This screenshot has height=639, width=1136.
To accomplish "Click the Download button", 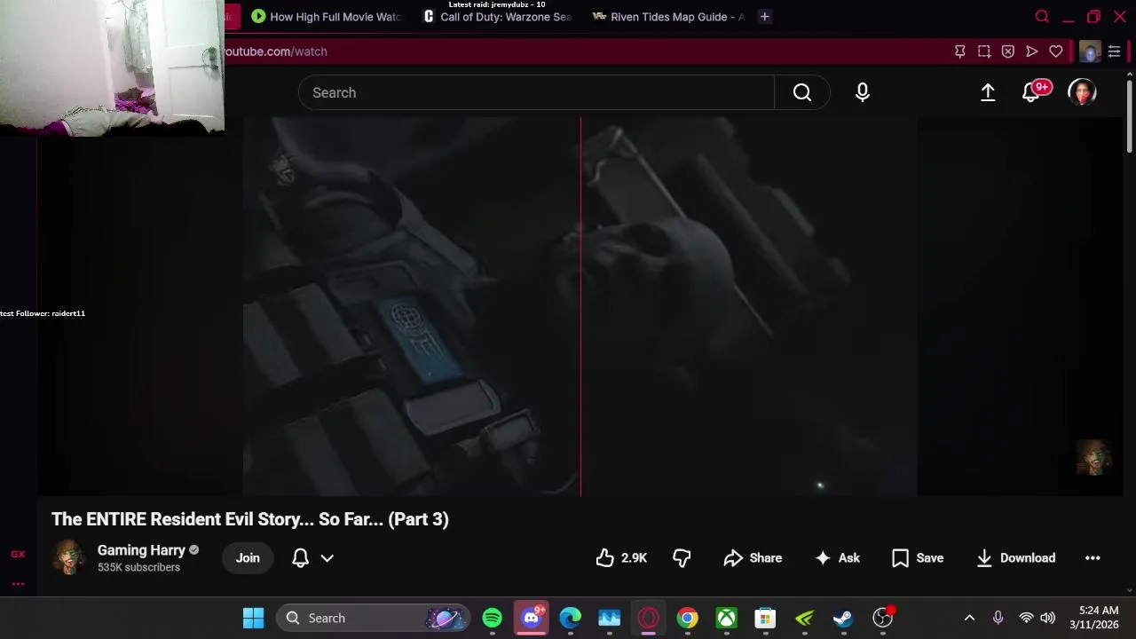I will pyautogui.click(x=1015, y=557).
